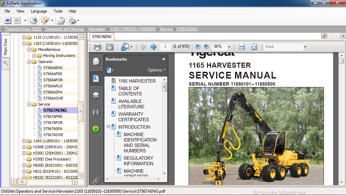Collapse the 1165 (11650101–11650500) tree folder
Image resolution: width=346 pixels, height=195 pixels.
coord(24,43)
